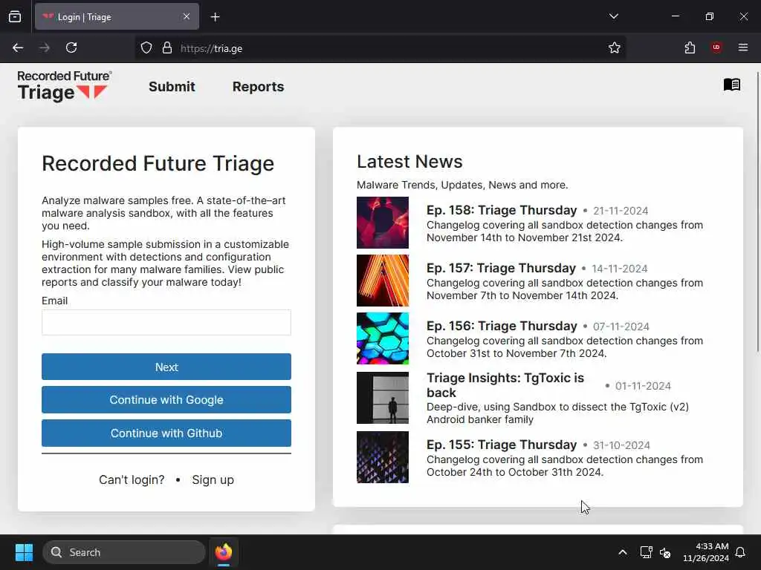Click the Recorded Future Triage heading

158,163
